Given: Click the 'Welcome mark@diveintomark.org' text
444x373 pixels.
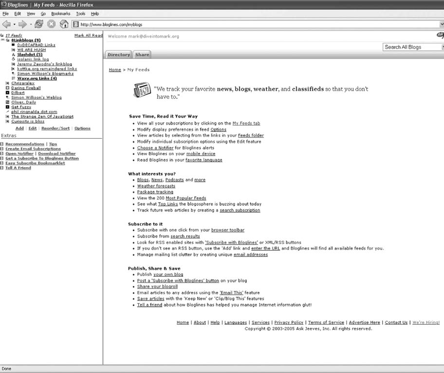Looking at the screenshot, I should [143, 36].
